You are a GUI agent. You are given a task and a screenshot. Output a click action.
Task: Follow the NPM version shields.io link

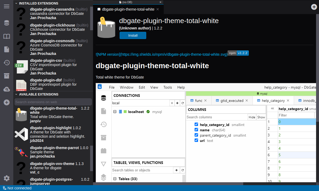tap(162, 54)
